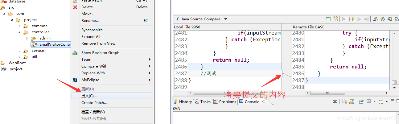Image resolution: width=399 pixels, height=124 pixels.
Task: Click the clear console icon
Action: click(344, 101)
